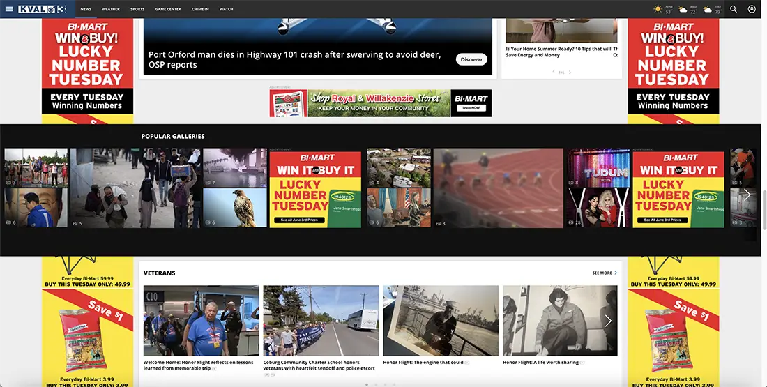767x387 pixels.
Task: Open Coburg Community Charter School veterans story
Action: (319, 365)
